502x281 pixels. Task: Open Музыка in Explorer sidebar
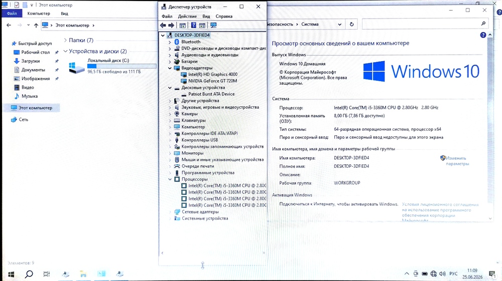pyautogui.click(x=30, y=96)
